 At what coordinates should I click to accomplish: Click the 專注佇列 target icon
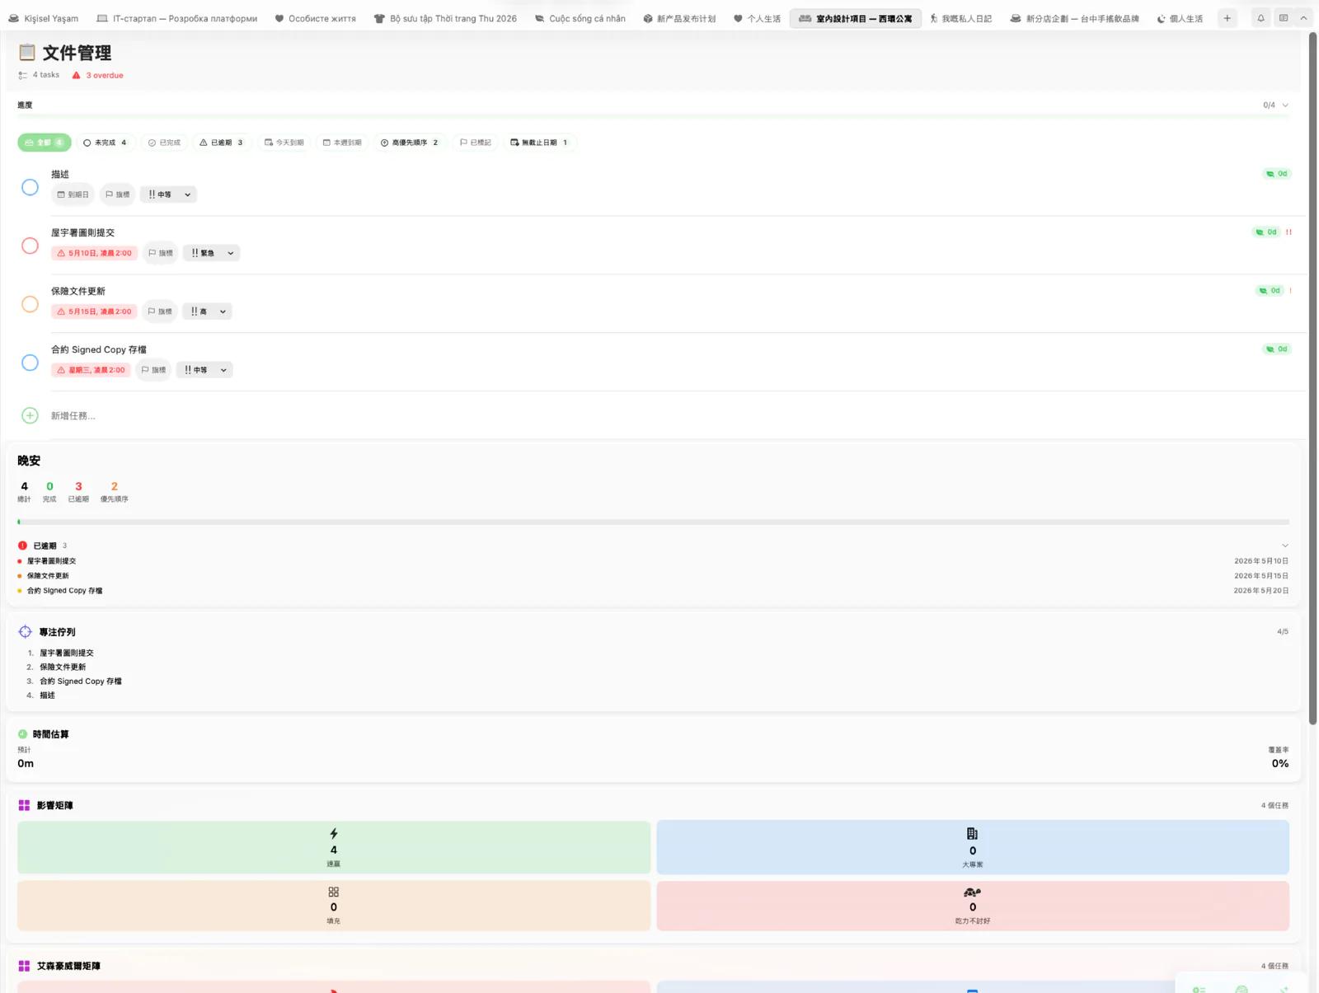tap(25, 632)
